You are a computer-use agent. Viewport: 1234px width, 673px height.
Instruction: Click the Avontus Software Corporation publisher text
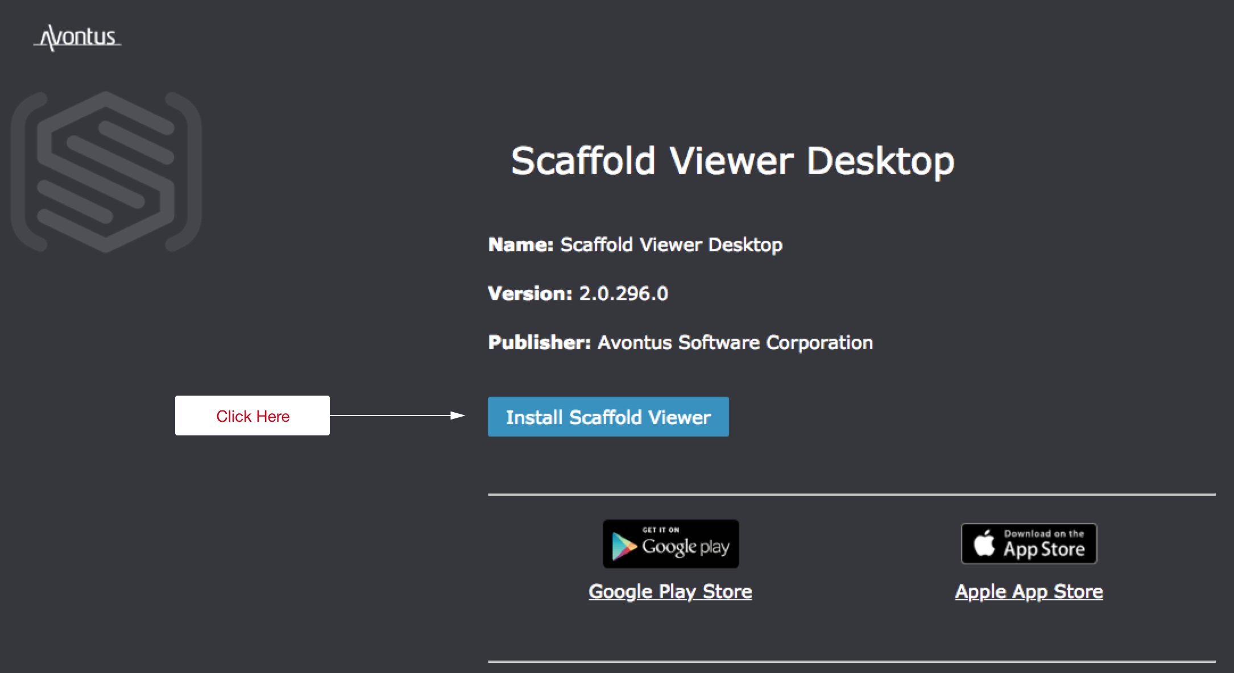[735, 342]
